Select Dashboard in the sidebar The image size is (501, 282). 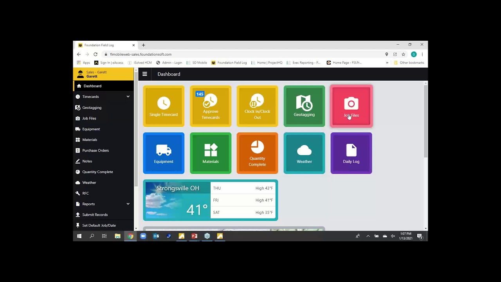pos(103,86)
